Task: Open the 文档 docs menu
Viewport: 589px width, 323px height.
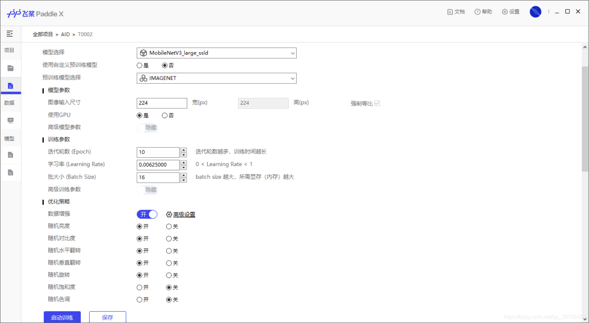Action: click(x=456, y=12)
